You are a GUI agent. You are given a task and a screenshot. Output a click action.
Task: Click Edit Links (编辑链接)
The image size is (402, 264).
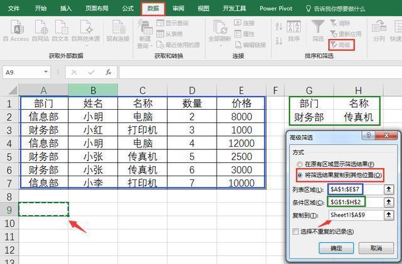[x=250, y=45]
